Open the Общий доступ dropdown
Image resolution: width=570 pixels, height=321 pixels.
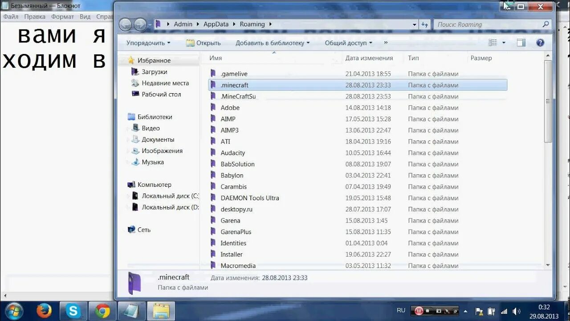coord(348,43)
